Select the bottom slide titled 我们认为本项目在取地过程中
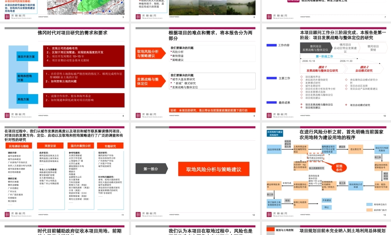Image resolution: width=391 pixels, height=235 pixels. click(195, 228)
